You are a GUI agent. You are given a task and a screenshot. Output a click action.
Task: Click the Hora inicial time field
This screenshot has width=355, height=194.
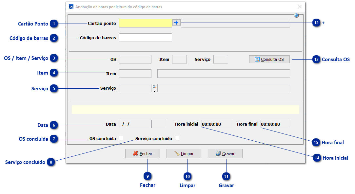216,124
